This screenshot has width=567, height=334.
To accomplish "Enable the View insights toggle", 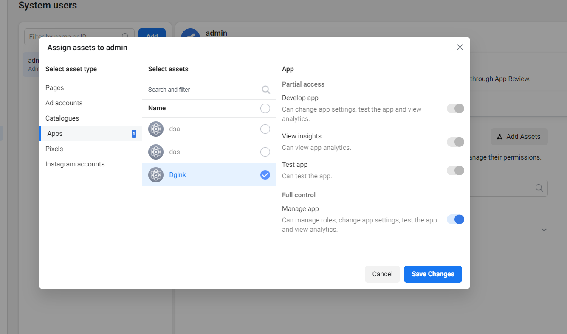I will 455,142.
